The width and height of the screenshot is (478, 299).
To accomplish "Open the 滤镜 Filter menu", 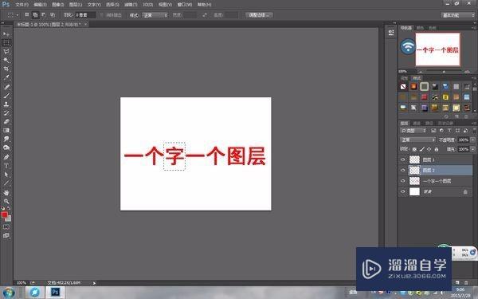I will [x=131, y=5].
